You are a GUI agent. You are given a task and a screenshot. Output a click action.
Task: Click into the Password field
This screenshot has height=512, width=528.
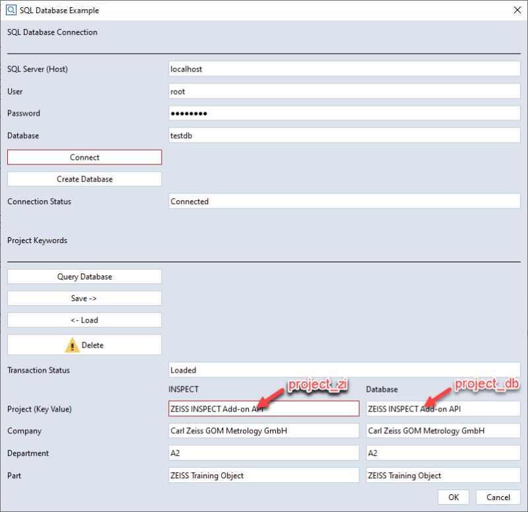[x=344, y=113]
